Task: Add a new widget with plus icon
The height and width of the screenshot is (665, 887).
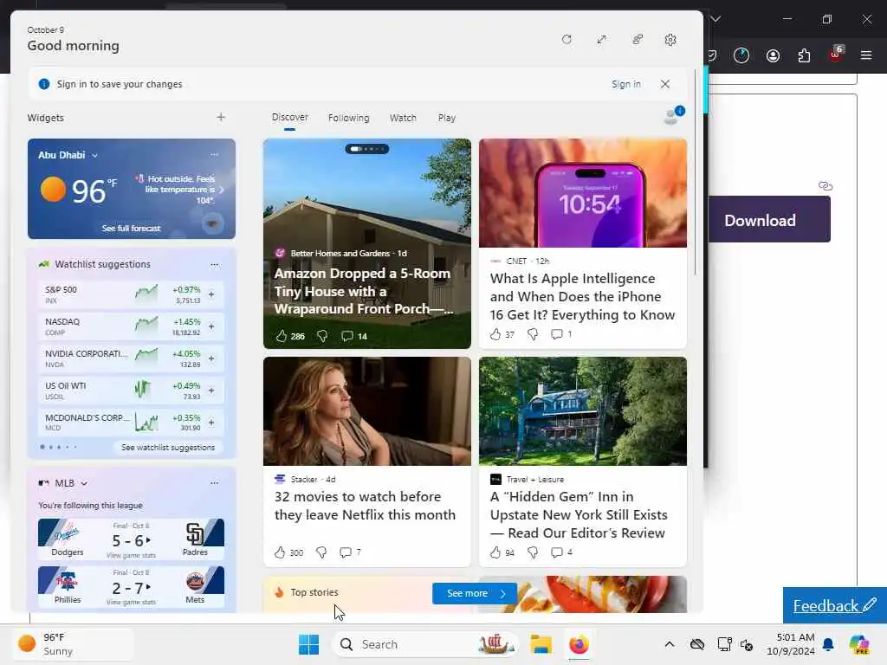Action: coord(221,117)
